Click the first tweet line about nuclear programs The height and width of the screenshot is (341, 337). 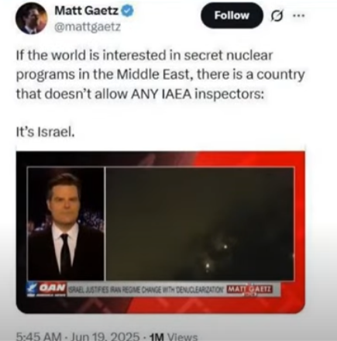[x=144, y=56]
